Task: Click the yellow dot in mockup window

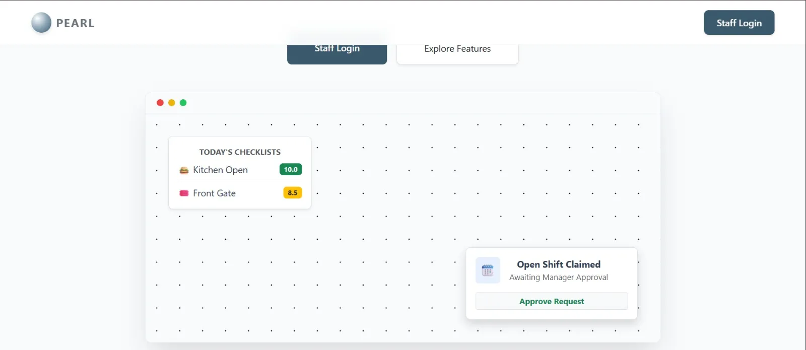Action: pos(172,103)
